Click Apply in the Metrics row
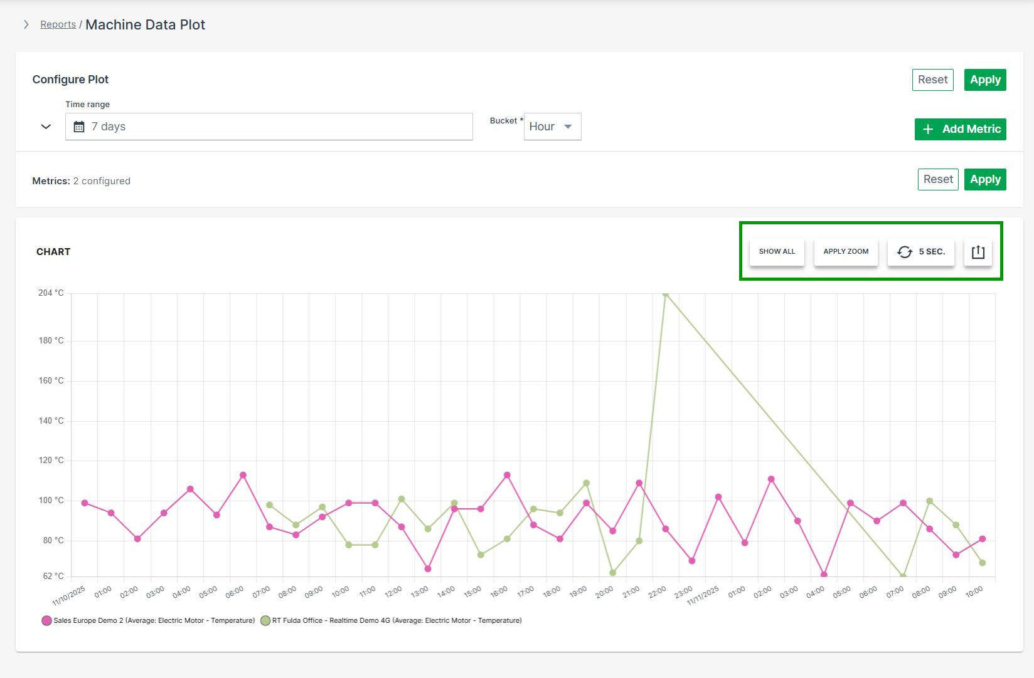1034x678 pixels. click(984, 179)
